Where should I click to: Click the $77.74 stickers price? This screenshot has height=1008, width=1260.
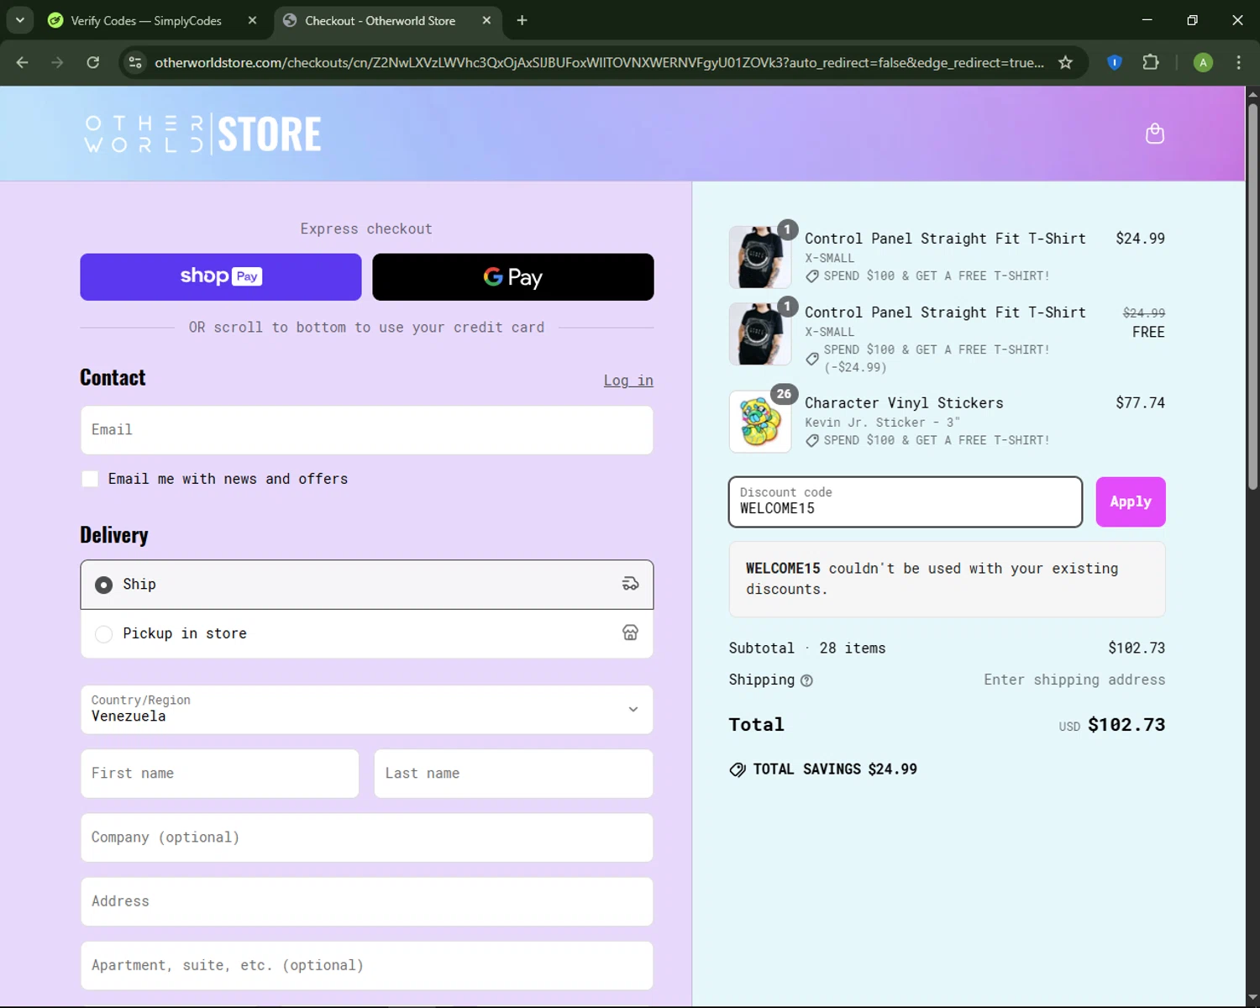(1140, 403)
